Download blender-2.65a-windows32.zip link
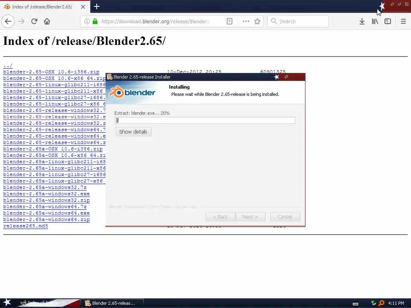Image resolution: width=411 pixels, height=308 pixels. coord(47,201)
